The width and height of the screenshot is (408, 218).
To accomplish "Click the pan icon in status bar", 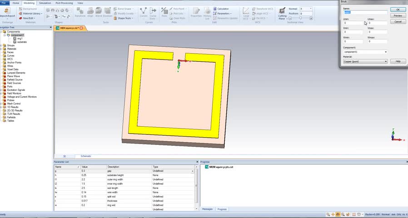I will [x=333, y=215].
